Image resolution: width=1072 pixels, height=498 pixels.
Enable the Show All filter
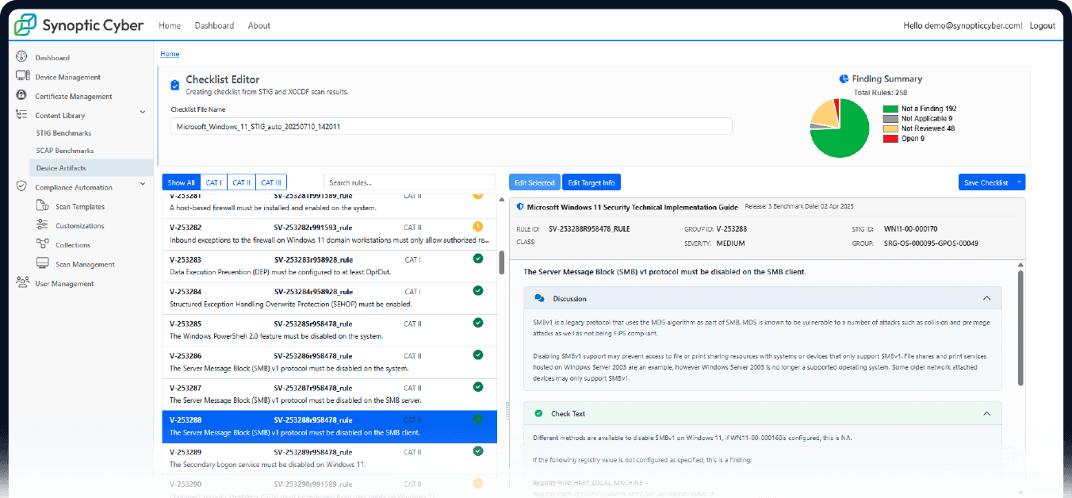click(x=181, y=182)
